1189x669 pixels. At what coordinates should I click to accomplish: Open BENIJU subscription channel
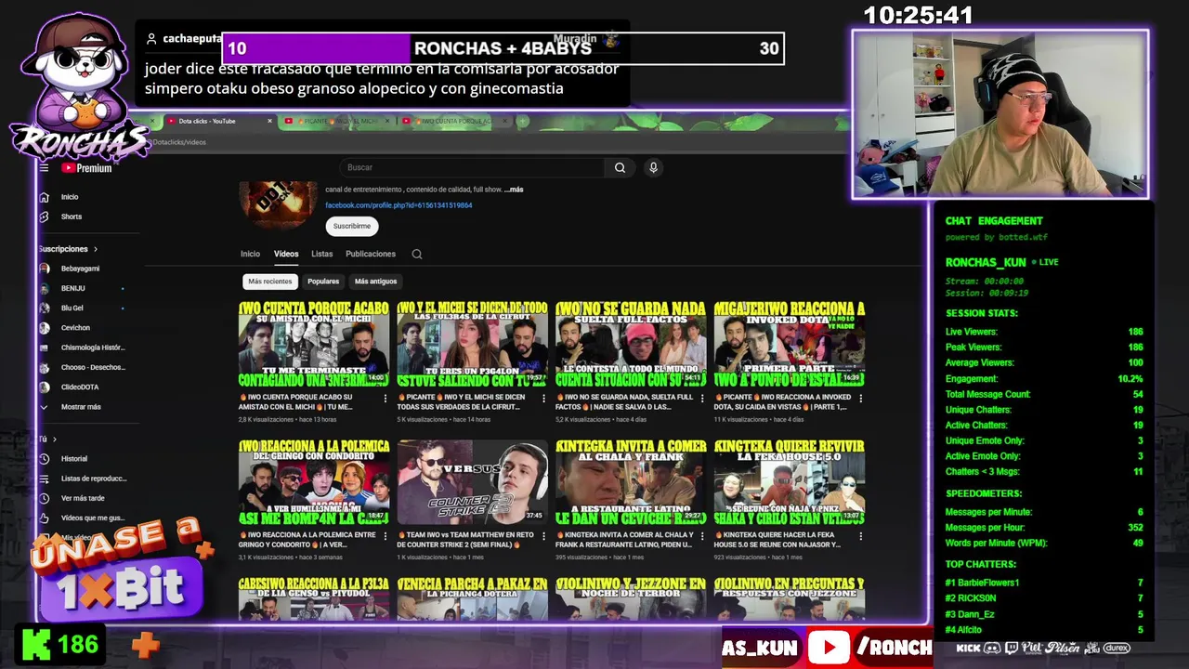point(72,288)
